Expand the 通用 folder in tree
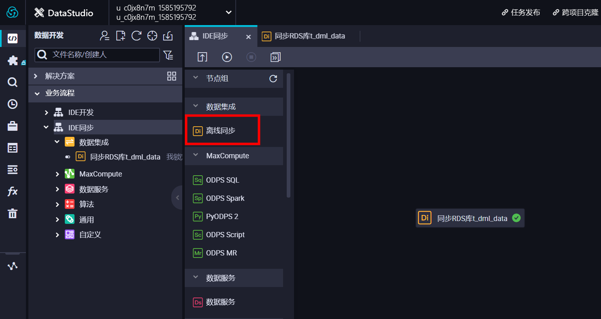This screenshot has width=601, height=319. pos(57,220)
